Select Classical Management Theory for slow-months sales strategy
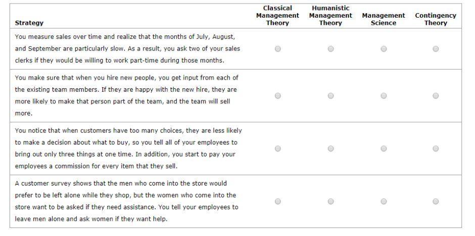Image resolution: width=475 pixels, height=236 pixels. pos(278,49)
